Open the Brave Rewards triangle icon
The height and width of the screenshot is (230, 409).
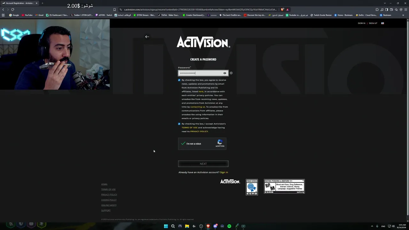(x=287, y=10)
